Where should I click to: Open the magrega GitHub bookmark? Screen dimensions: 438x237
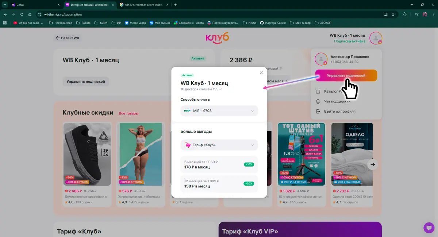tap(273, 23)
